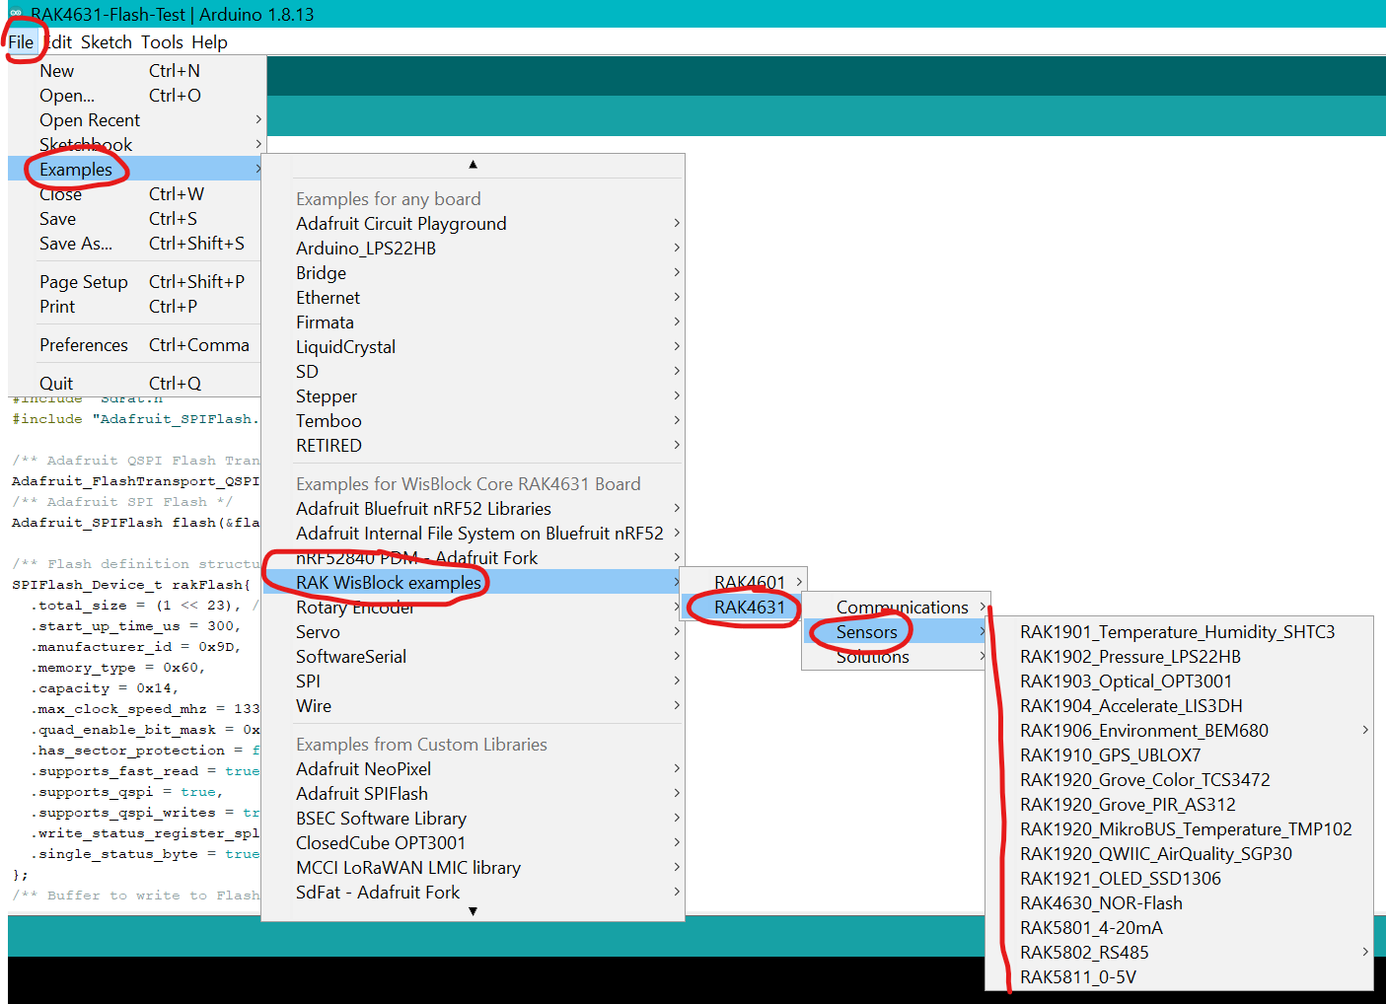Open Adafruit SPIFlash examples

[x=474, y=794]
